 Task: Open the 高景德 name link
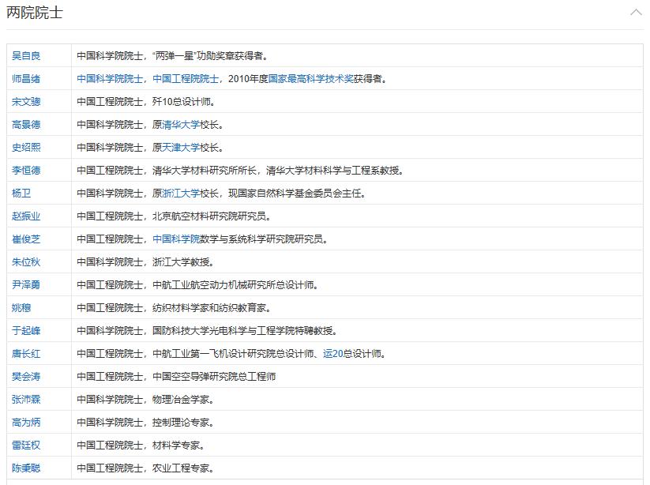pyautogui.click(x=26, y=125)
